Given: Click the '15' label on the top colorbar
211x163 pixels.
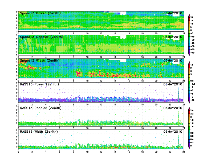Looking at the screenshot, I should click(192, 21).
